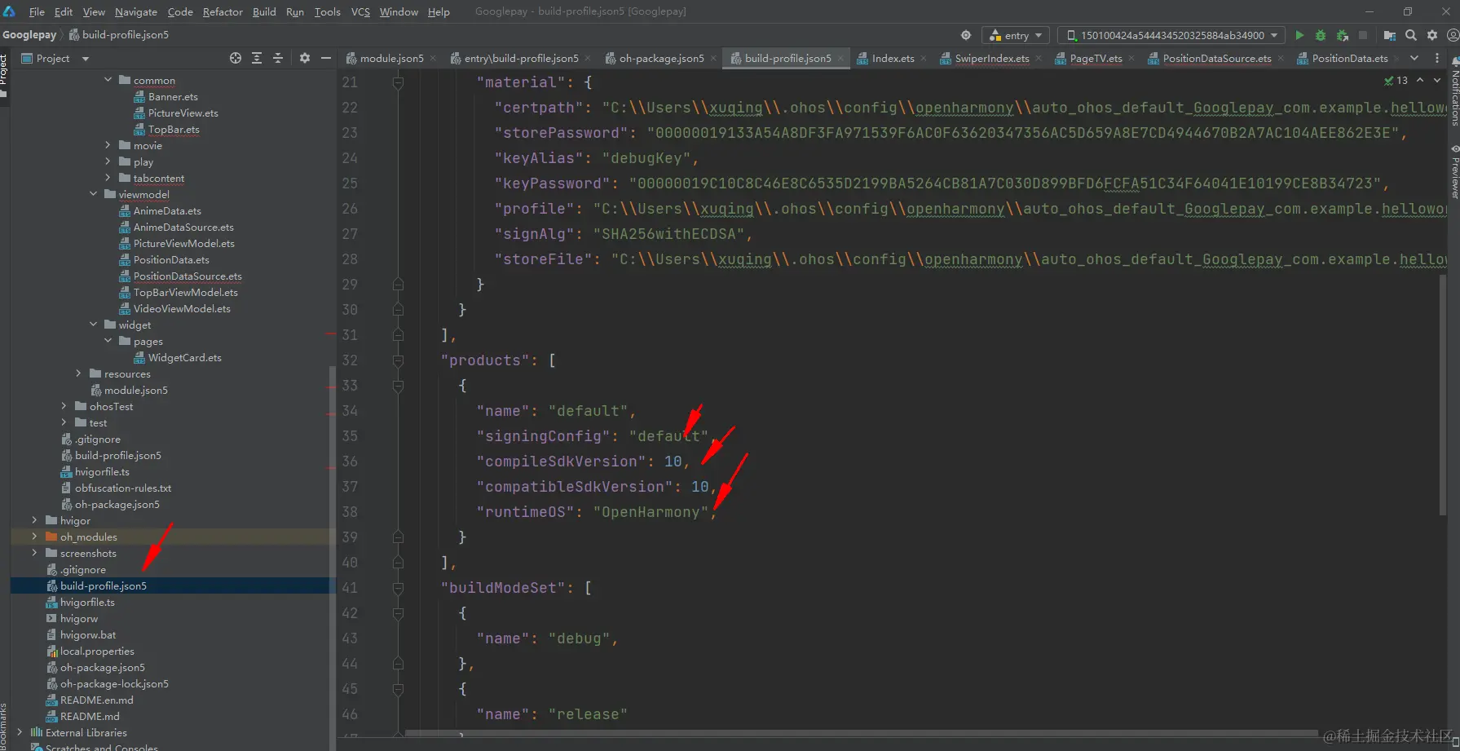Click the grey Stop button in toolbar
This screenshot has width=1460, height=751.
pos(1363,35)
